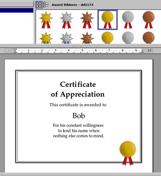Select the bronze star ribbon with red tails
Image resolution: width=161 pixels, height=176 pixels.
(87, 20)
